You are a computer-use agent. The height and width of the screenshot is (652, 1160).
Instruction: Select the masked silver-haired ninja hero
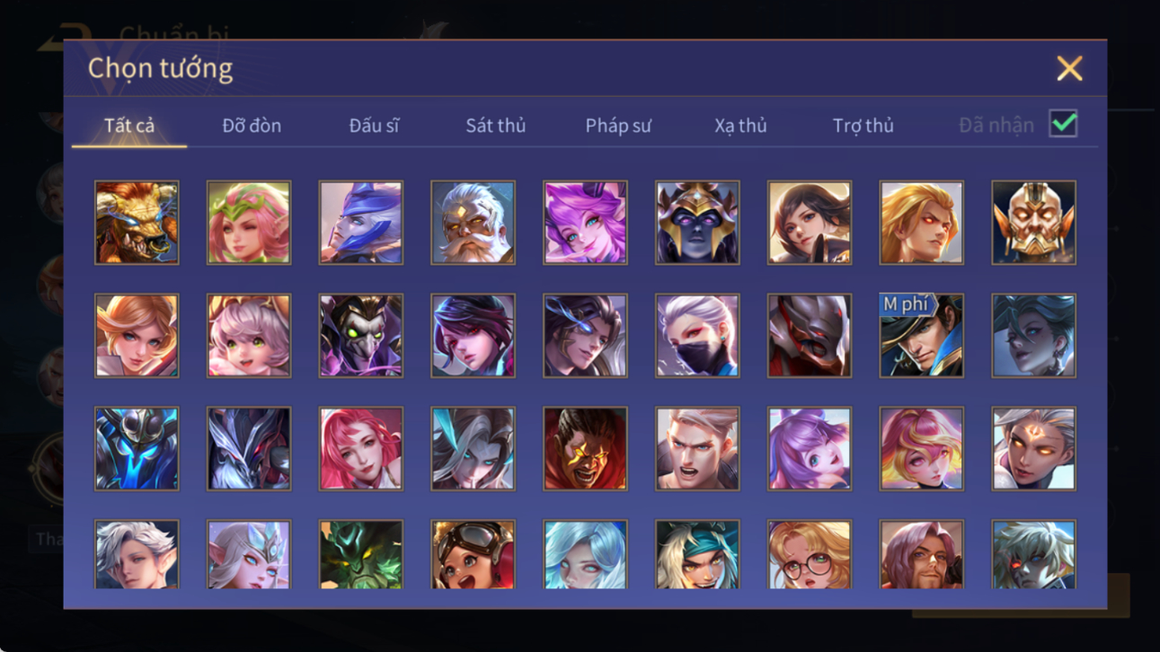pos(697,336)
